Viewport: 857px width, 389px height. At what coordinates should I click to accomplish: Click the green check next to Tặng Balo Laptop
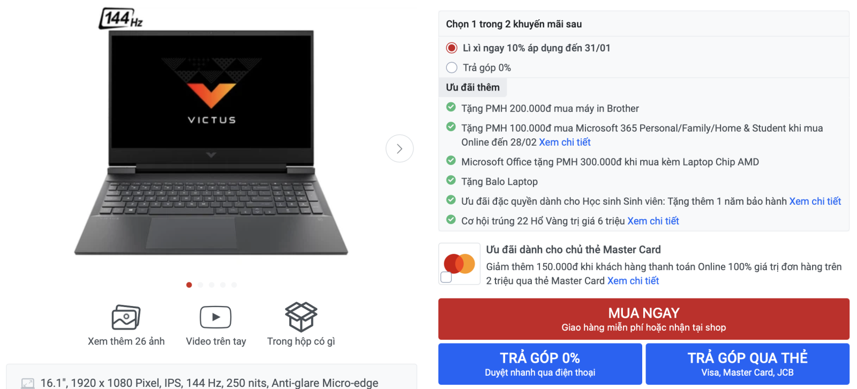451,181
